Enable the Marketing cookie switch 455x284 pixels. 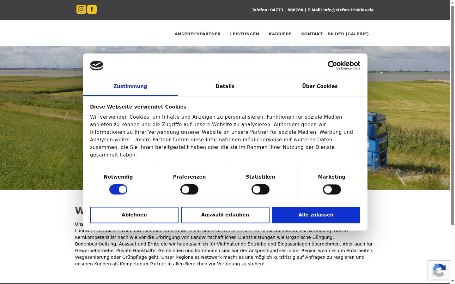pos(332,190)
